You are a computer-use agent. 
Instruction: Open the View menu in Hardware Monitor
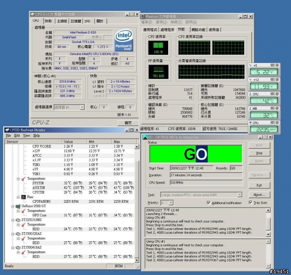(x=26, y=135)
